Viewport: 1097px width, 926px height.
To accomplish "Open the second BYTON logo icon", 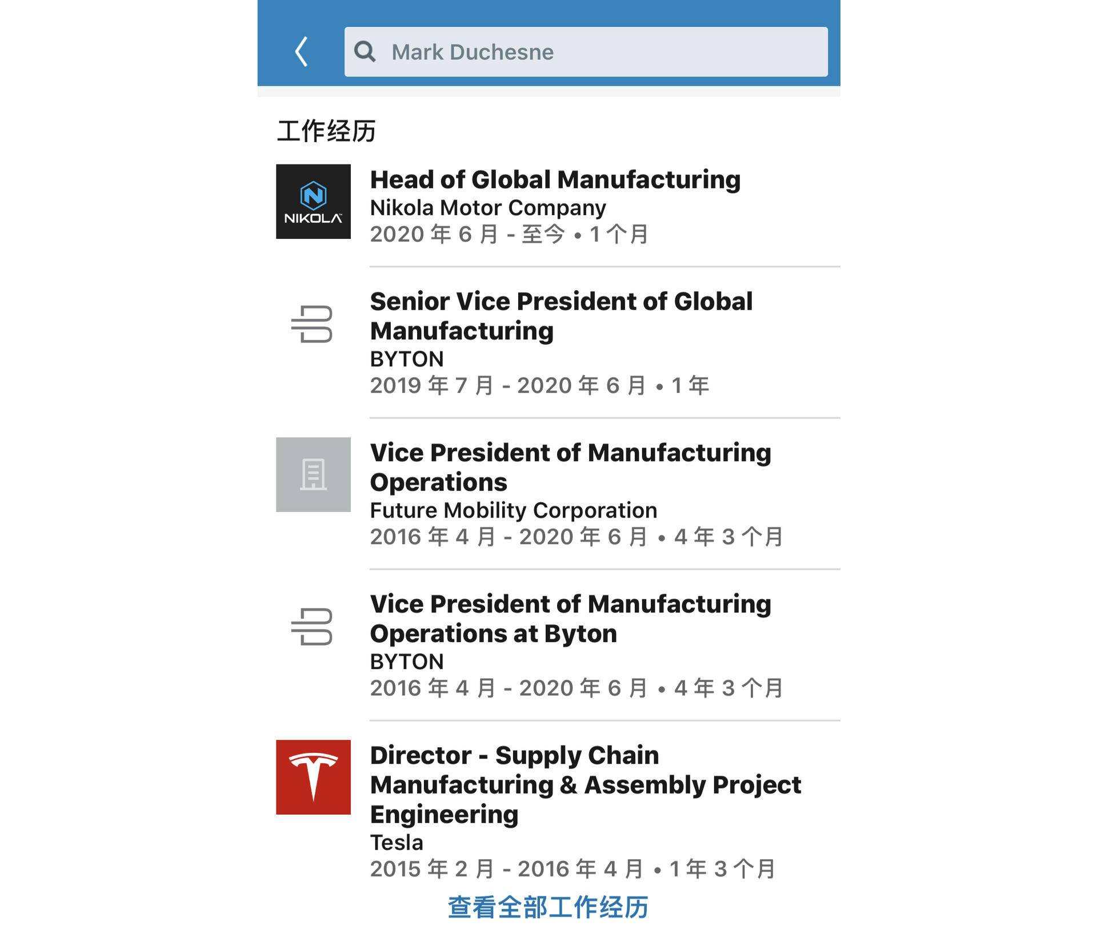I will 312,627.
